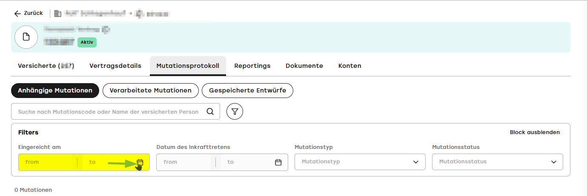Click the building icon in breadcrumb
Image resolution: width=587 pixels, height=196 pixels.
coord(57,14)
